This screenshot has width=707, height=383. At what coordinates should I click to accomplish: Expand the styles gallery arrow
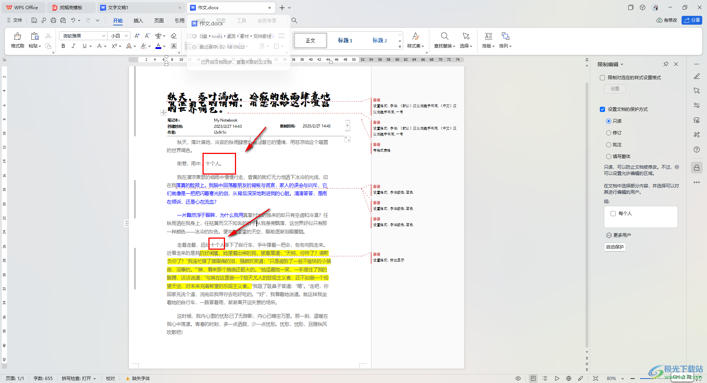[x=400, y=47]
